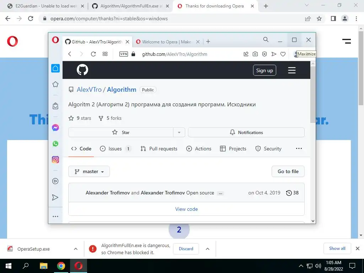This screenshot has width=364, height=273.
Task: Bookmark this page in Chrome star icon
Action: (319, 18)
